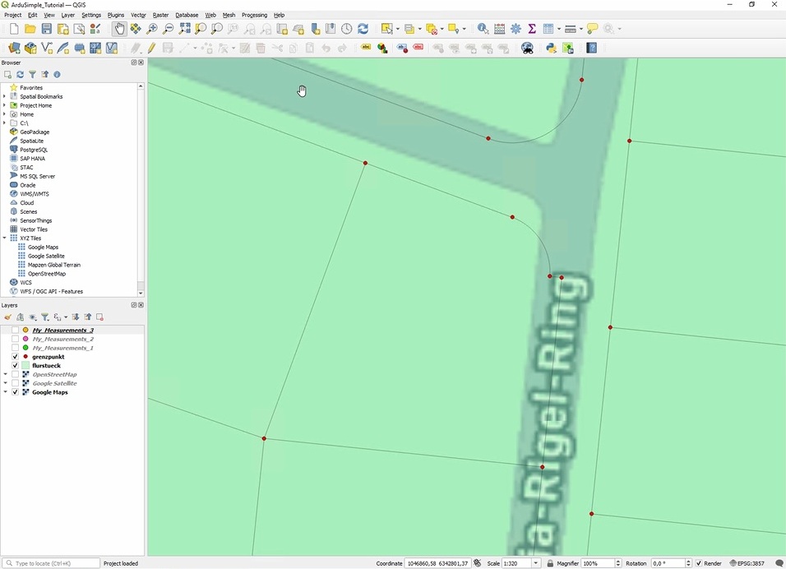Open the Processing menu
Image resolution: width=786 pixels, height=569 pixels.
[x=254, y=15]
